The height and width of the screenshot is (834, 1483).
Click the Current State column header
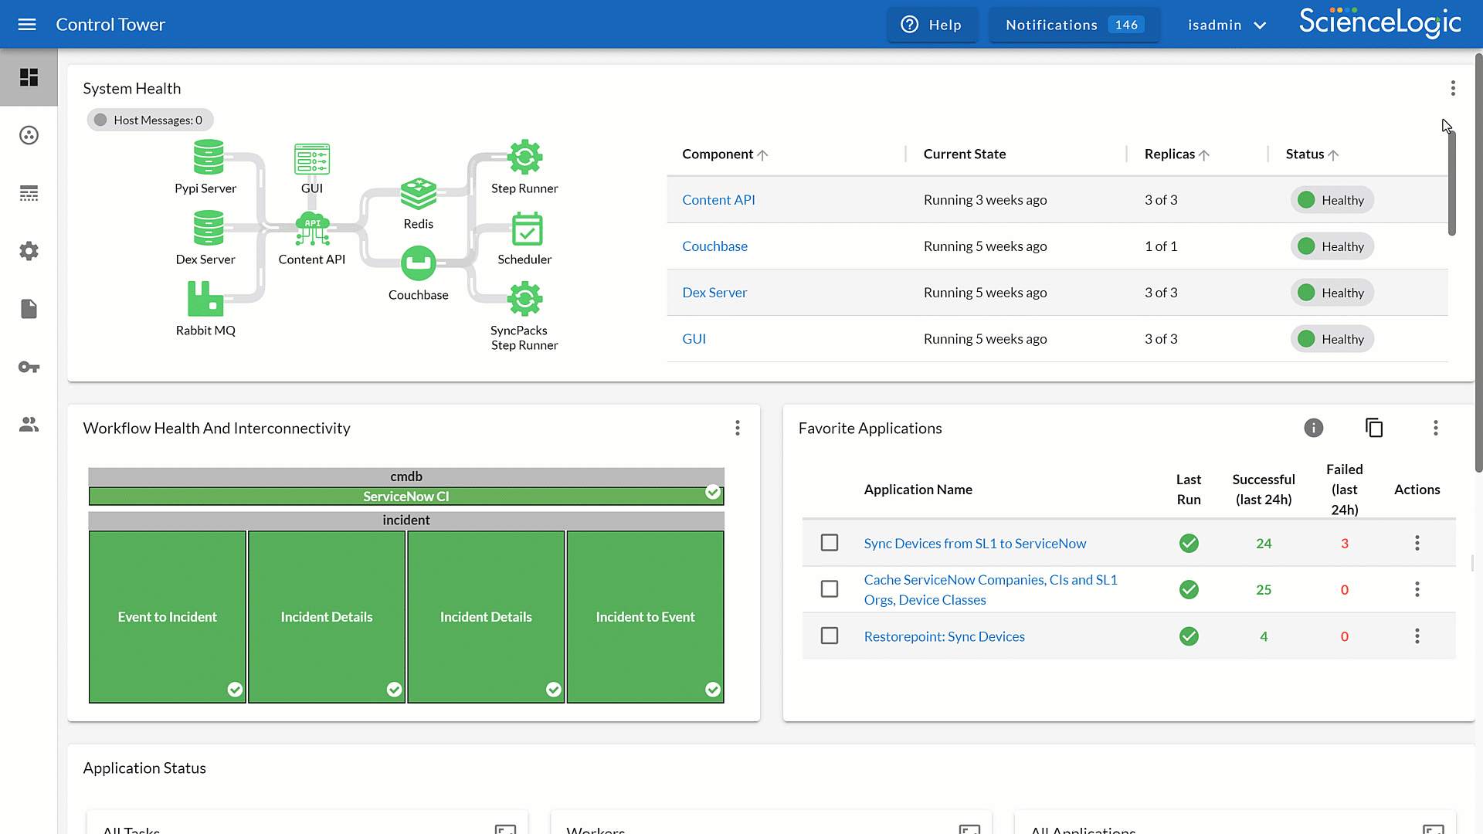point(965,154)
